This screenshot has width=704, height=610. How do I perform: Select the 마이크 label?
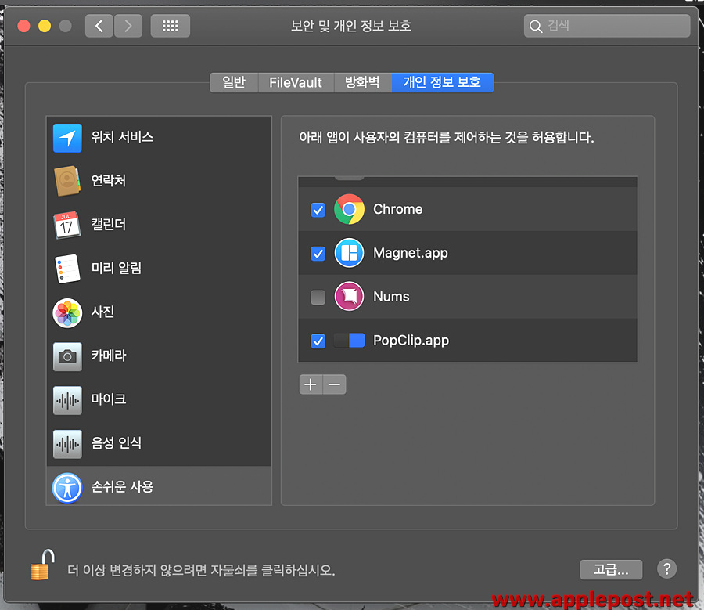[x=109, y=399]
